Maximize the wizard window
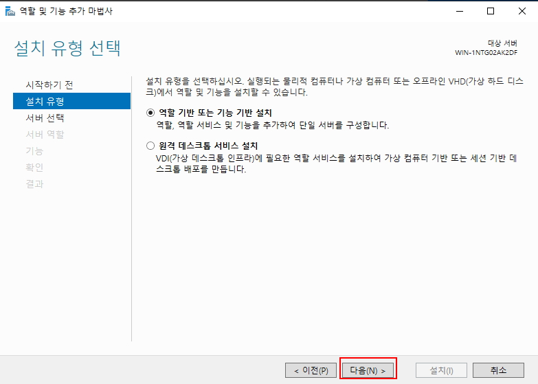The height and width of the screenshot is (384, 538). pyautogui.click(x=490, y=11)
